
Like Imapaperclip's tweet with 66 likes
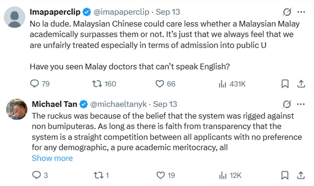(x=160, y=84)
